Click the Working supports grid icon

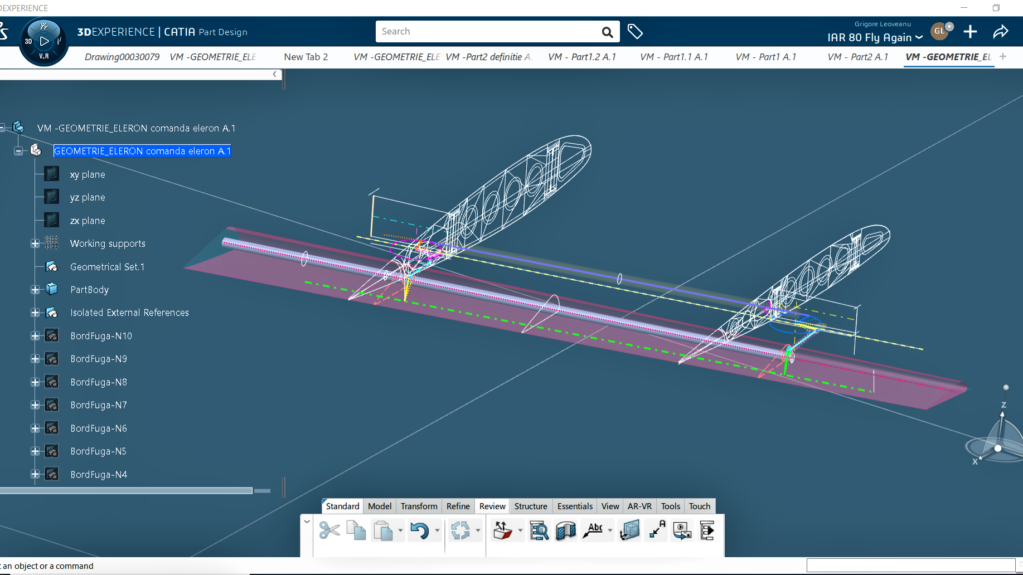(x=51, y=243)
